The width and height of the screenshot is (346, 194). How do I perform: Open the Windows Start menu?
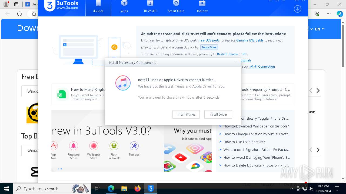[6, 189]
